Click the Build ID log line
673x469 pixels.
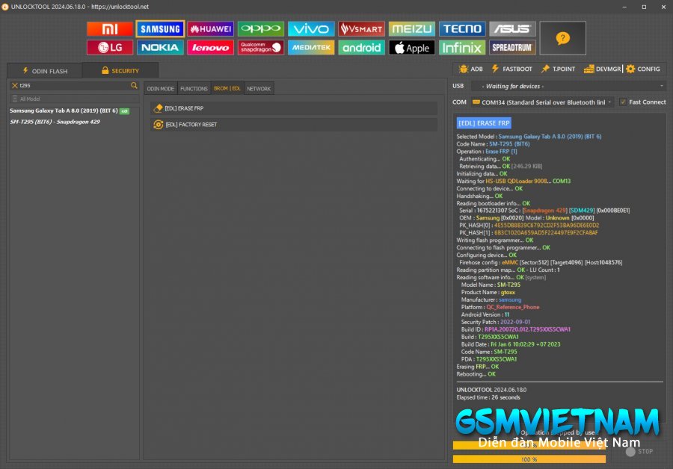(x=515, y=329)
